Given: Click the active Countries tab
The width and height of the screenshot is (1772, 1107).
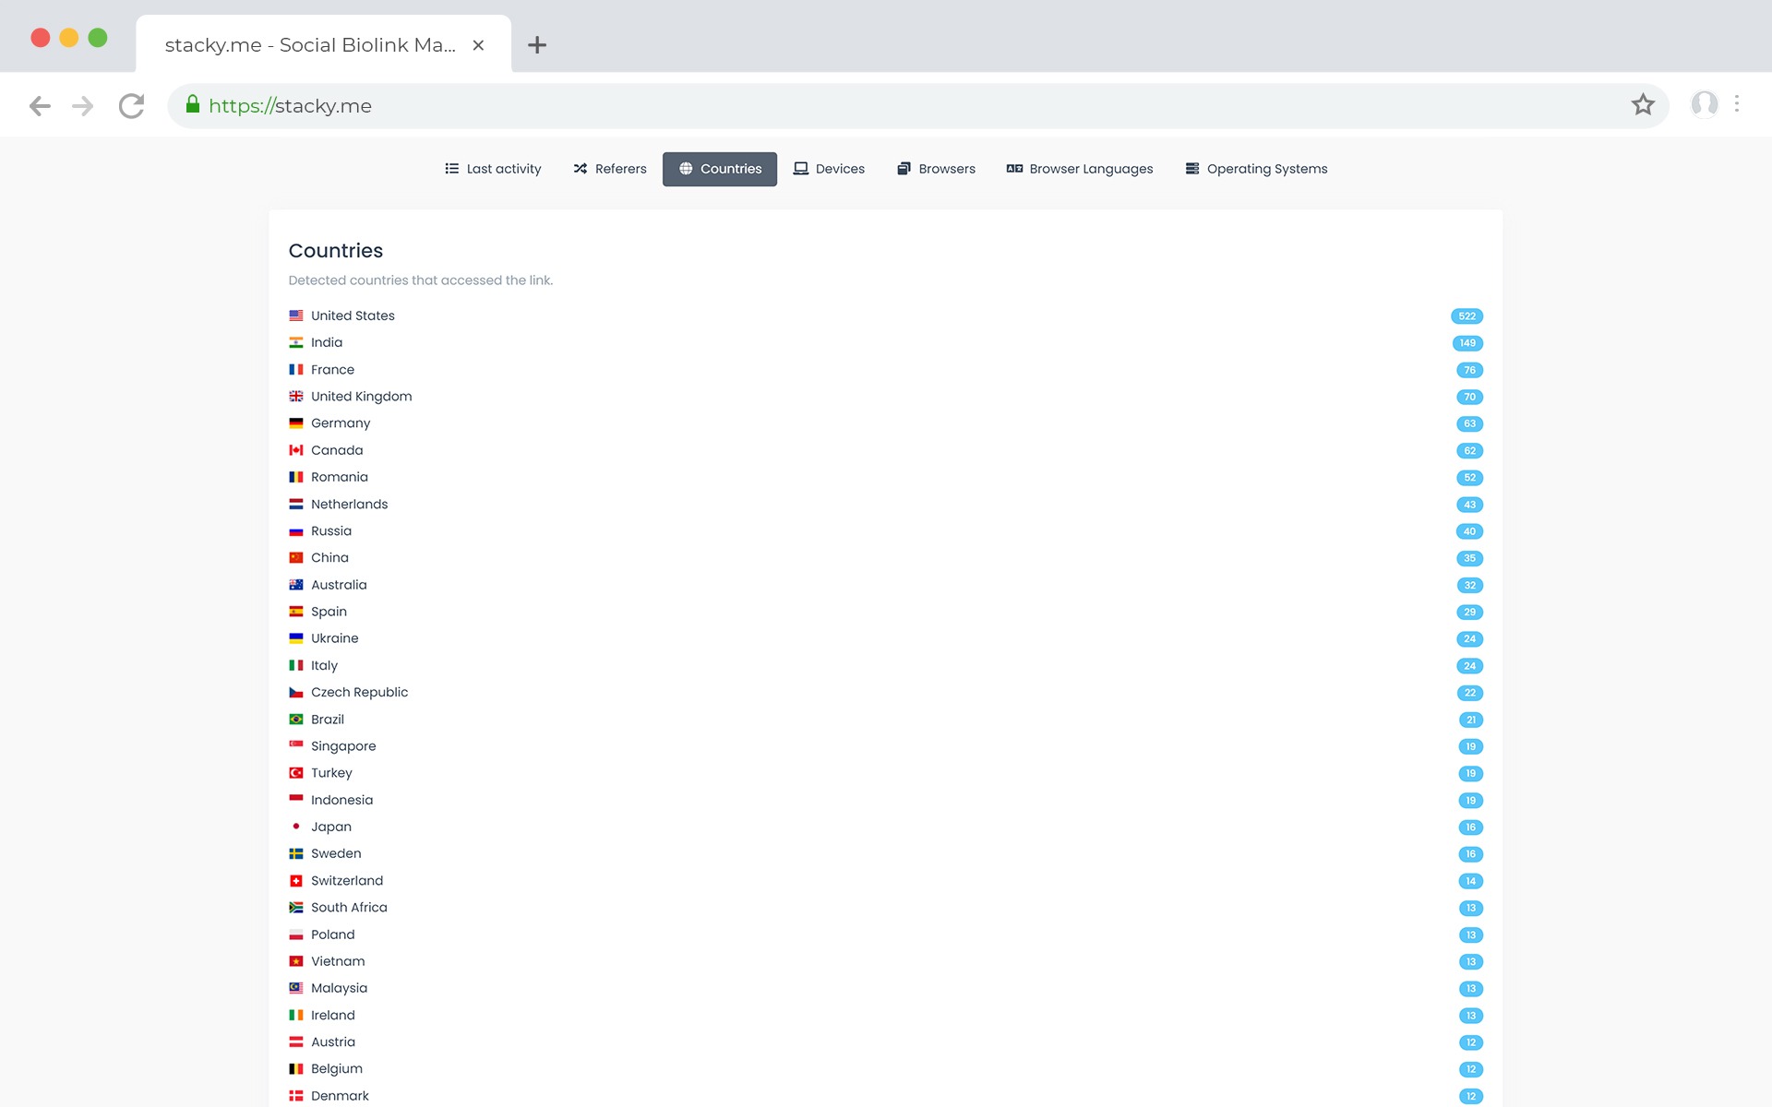Looking at the screenshot, I should coord(720,169).
